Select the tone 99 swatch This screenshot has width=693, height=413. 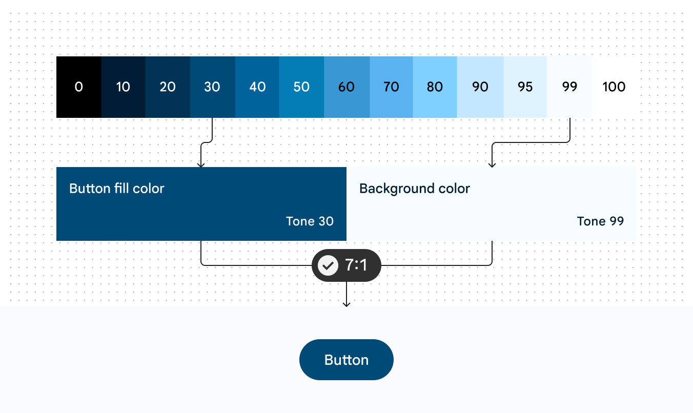569,87
